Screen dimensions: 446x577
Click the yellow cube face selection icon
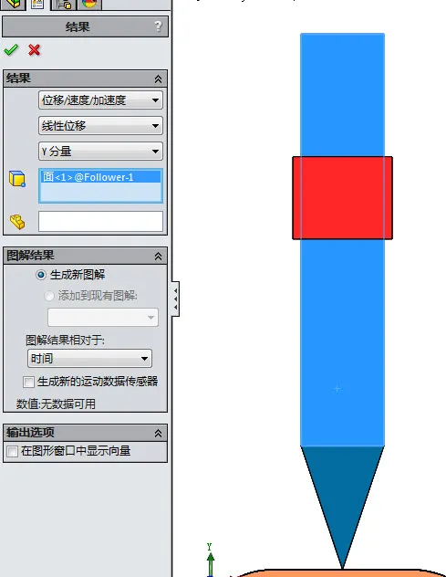point(17,179)
